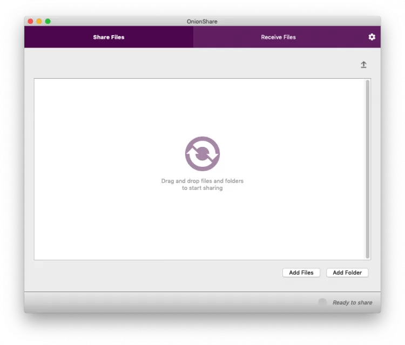The width and height of the screenshot is (405, 345).
Task: Open OnionShare settings gear icon
Action: point(372,37)
